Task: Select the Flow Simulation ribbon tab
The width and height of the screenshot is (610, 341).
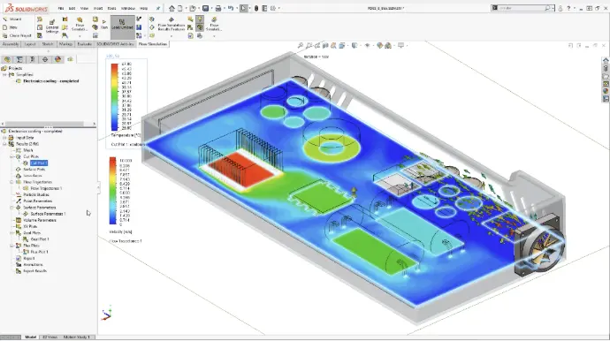Action: (153, 44)
